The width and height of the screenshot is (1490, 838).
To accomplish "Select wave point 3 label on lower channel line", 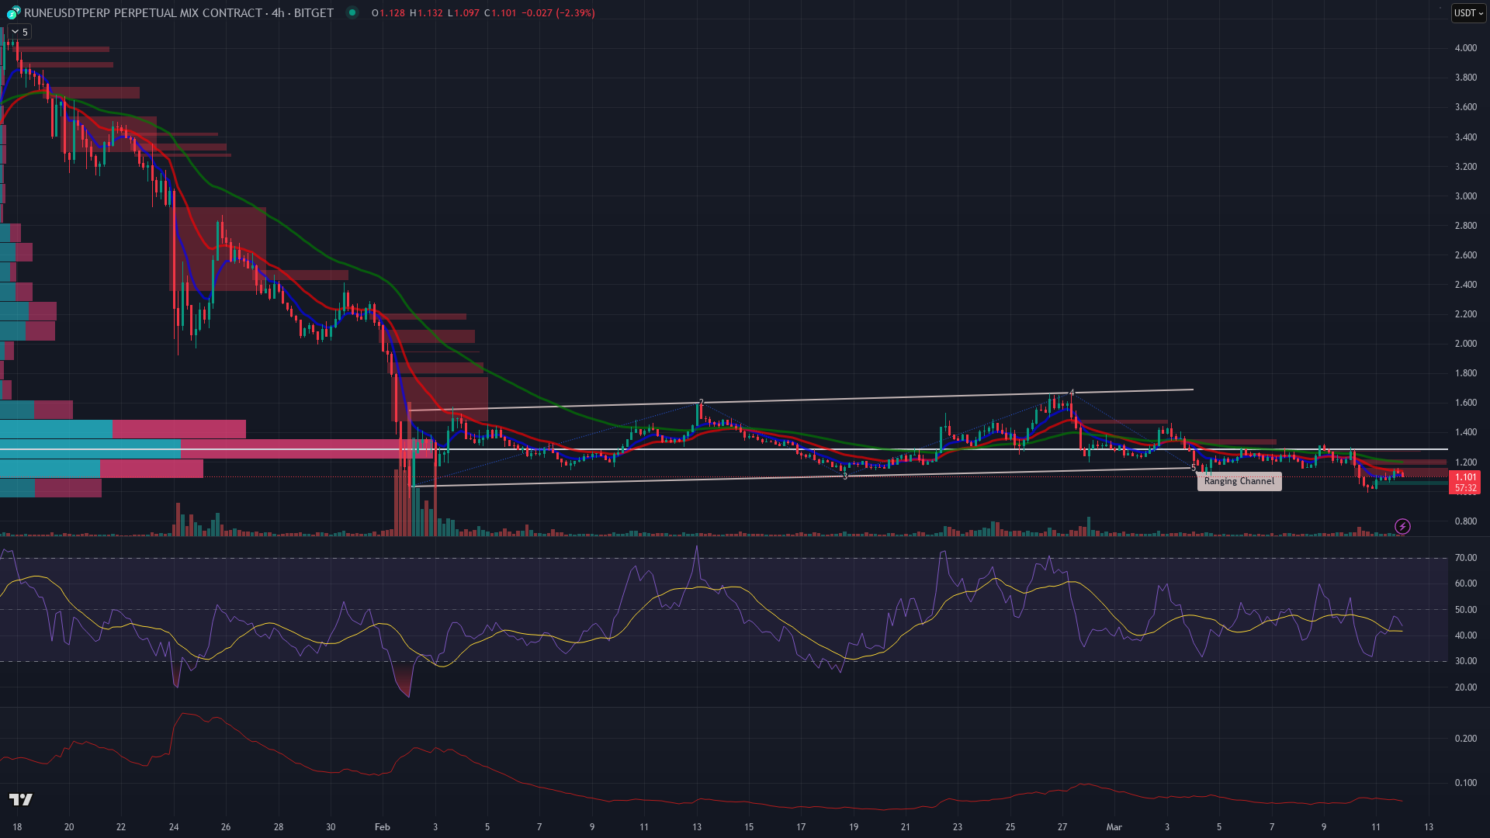I will [845, 476].
